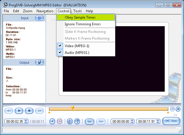The height and width of the screenshot is (135, 184).
Task: Click the application icon in title bar
Action: pos(5,5)
